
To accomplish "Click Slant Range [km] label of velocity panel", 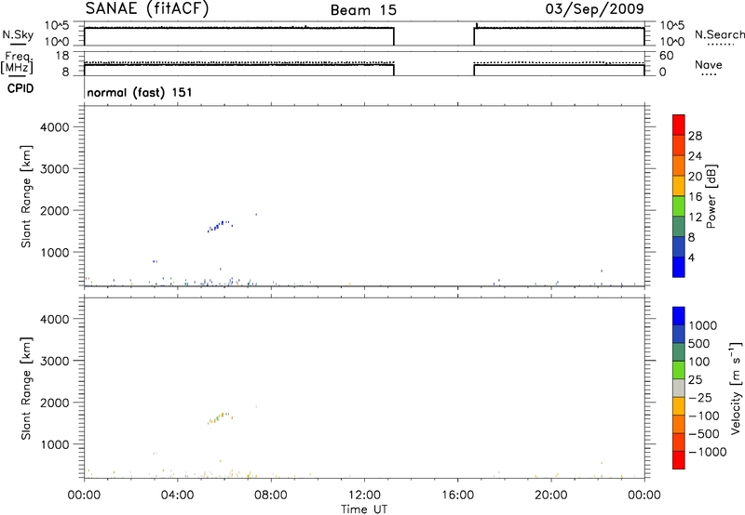I will click(26, 389).
